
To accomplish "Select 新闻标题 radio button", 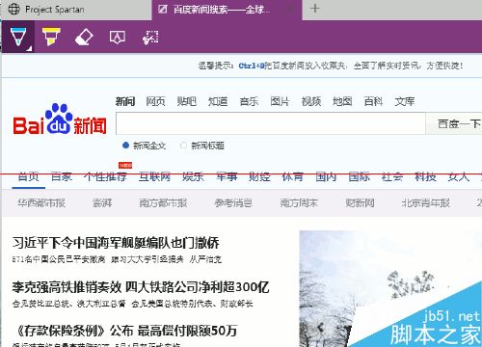I will point(183,146).
